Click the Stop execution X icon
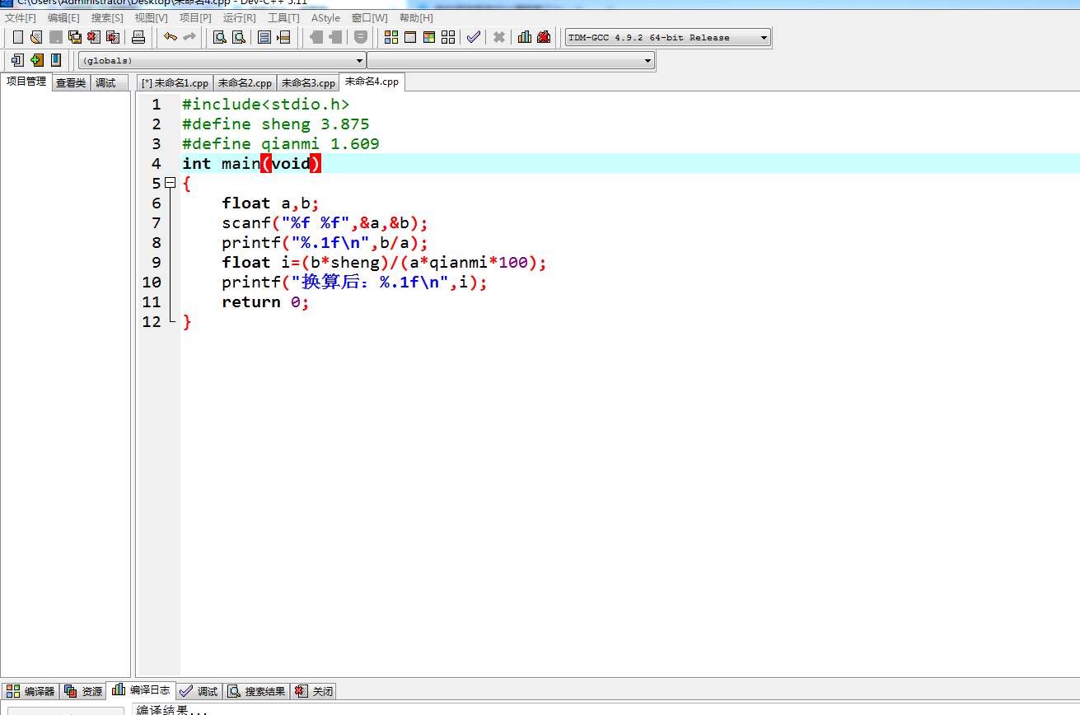The height and width of the screenshot is (715, 1080). (499, 37)
